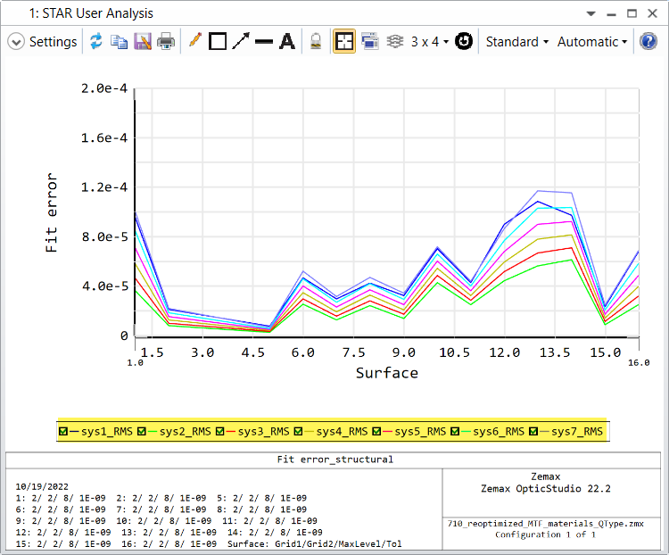This screenshot has width=669, height=555.
Task: Select the pencil annotation tool
Action: coord(195,42)
